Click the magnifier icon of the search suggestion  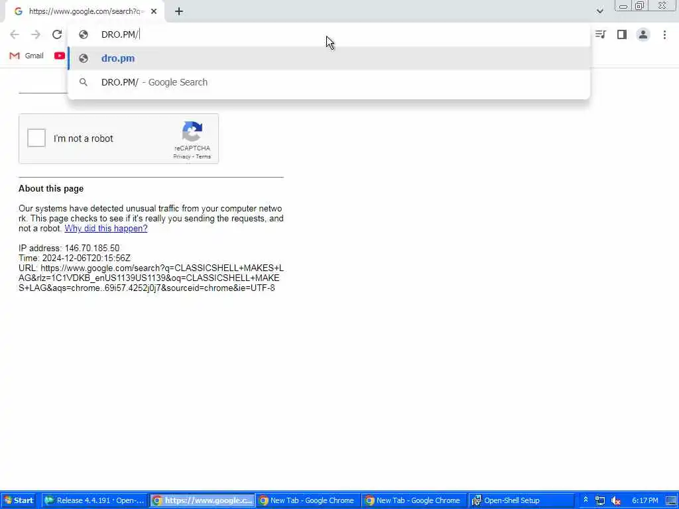[x=84, y=82]
